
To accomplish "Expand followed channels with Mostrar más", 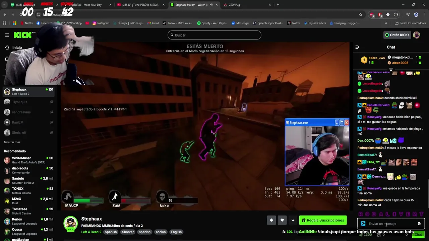I will (12, 142).
